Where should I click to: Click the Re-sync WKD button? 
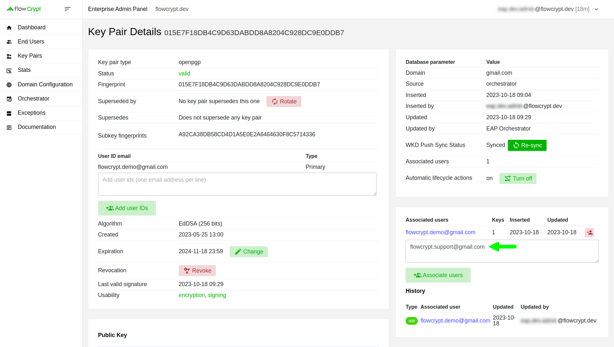pyautogui.click(x=527, y=145)
